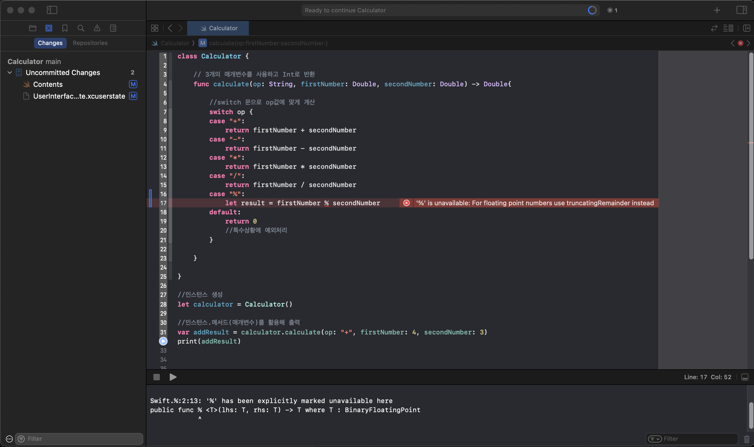The width and height of the screenshot is (754, 447).
Task: Open the navigator filter options icon
Action: point(21,439)
